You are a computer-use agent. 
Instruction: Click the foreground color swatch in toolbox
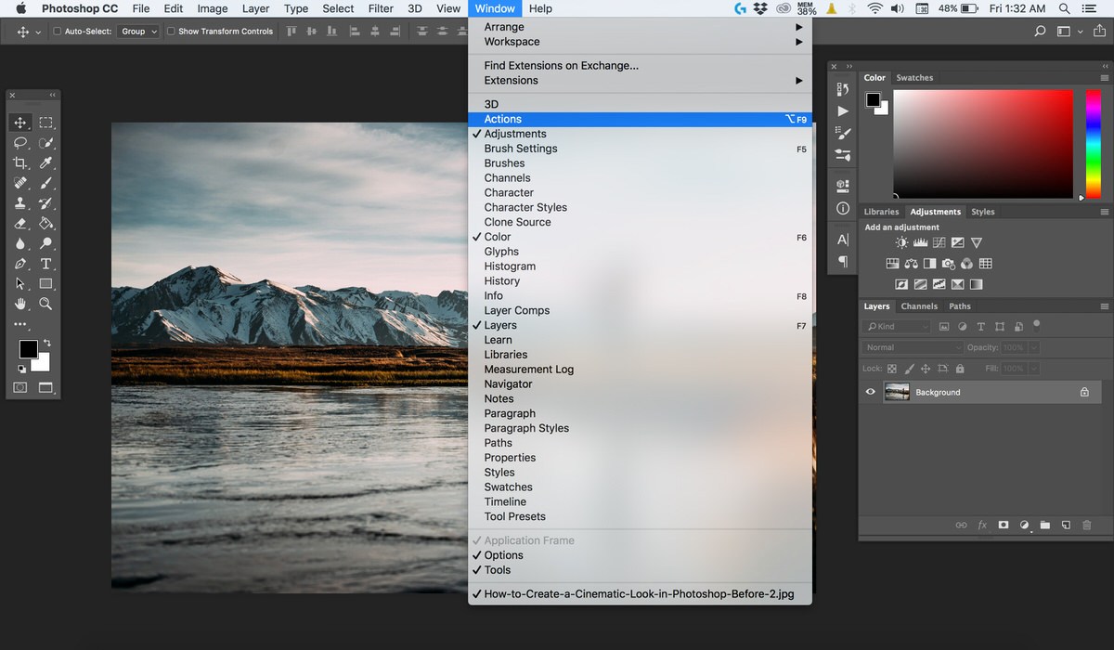[29, 349]
